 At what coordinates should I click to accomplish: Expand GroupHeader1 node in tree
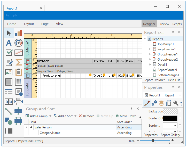coord(150,54)
